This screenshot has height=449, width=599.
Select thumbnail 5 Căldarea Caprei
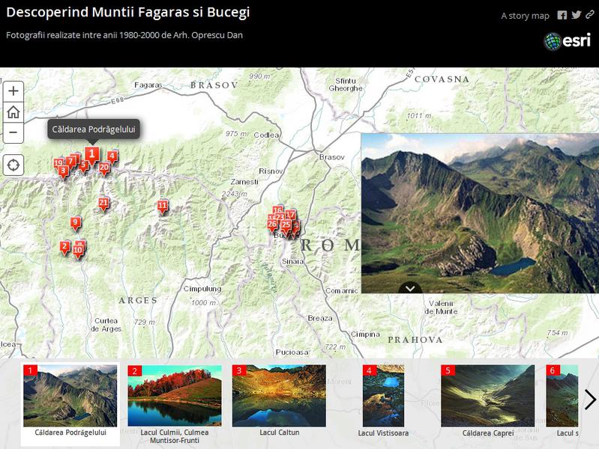[x=488, y=396]
